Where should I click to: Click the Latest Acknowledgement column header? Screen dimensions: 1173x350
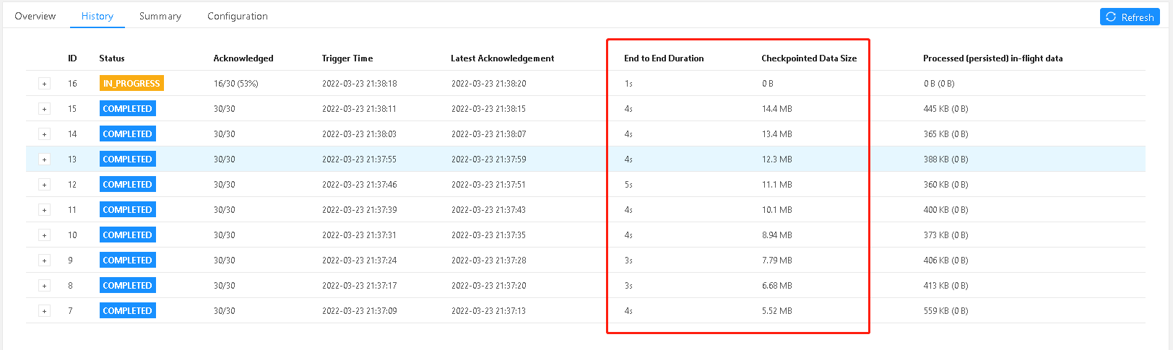pyautogui.click(x=503, y=58)
